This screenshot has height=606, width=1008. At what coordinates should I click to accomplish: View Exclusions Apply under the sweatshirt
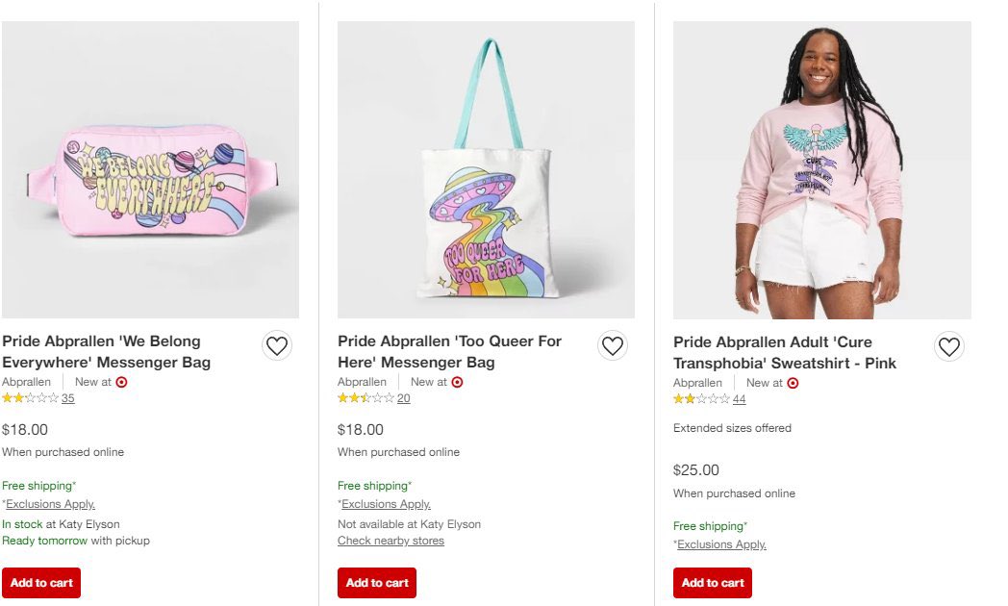click(721, 544)
